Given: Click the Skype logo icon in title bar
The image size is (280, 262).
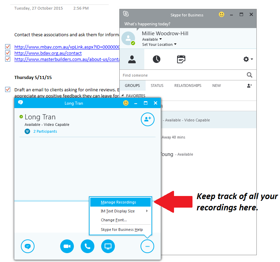Looking at the screenshot, I should point(126,14).
